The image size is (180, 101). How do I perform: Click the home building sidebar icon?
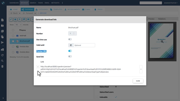click(3, 50)
